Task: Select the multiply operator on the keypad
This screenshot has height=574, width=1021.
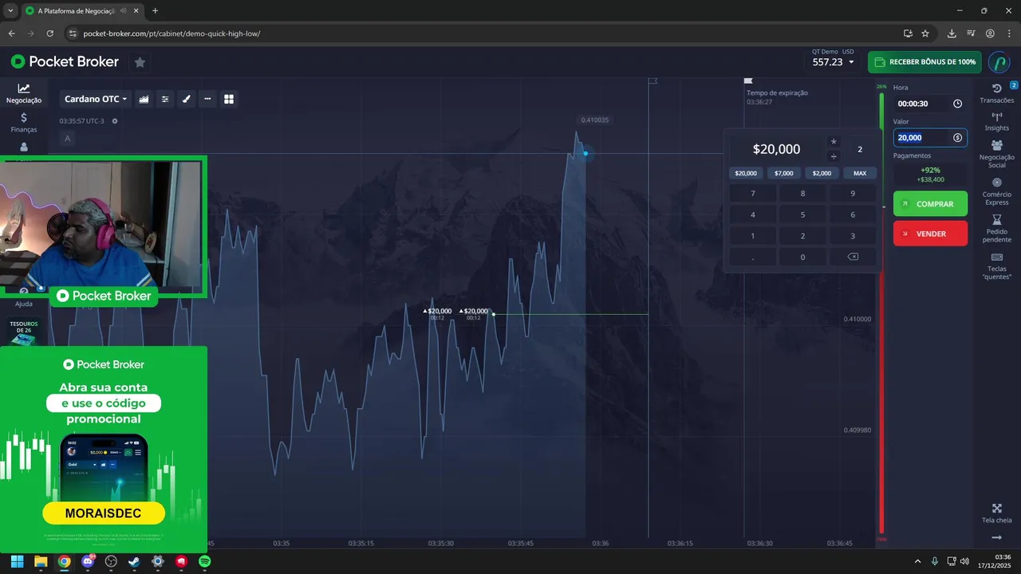Action: [834, 142]
